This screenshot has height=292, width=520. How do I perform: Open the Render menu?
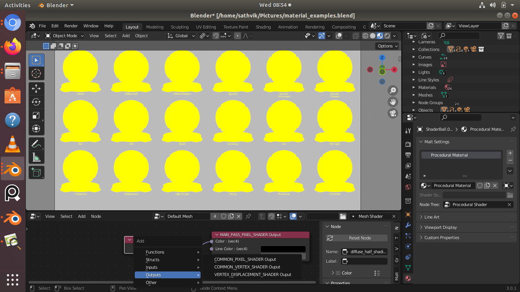pyautogui.click(x=71, y=25)
